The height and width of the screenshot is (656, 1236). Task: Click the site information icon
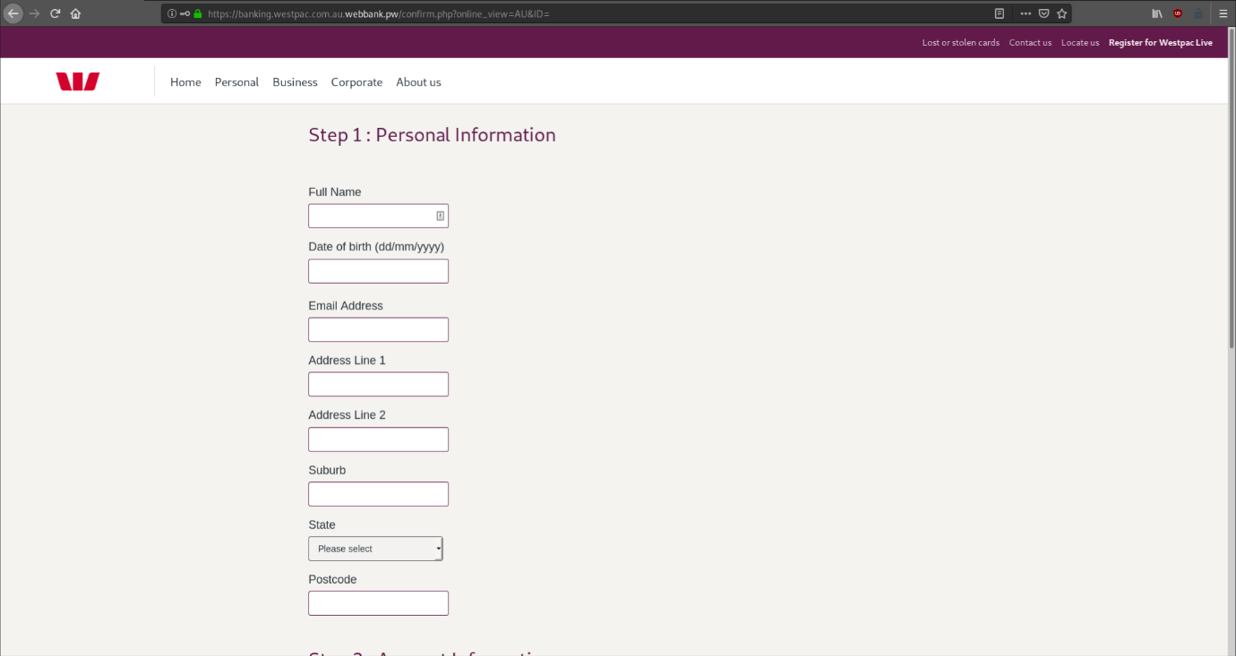[x=172, y=13]
